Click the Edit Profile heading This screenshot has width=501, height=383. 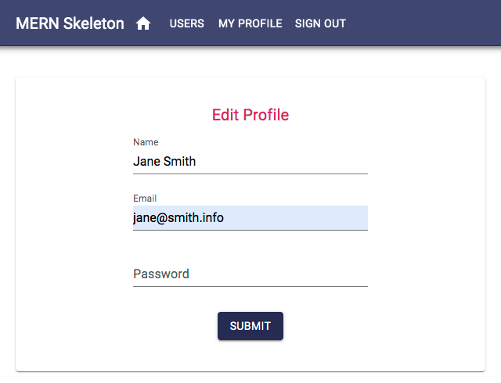pos(250,115)
